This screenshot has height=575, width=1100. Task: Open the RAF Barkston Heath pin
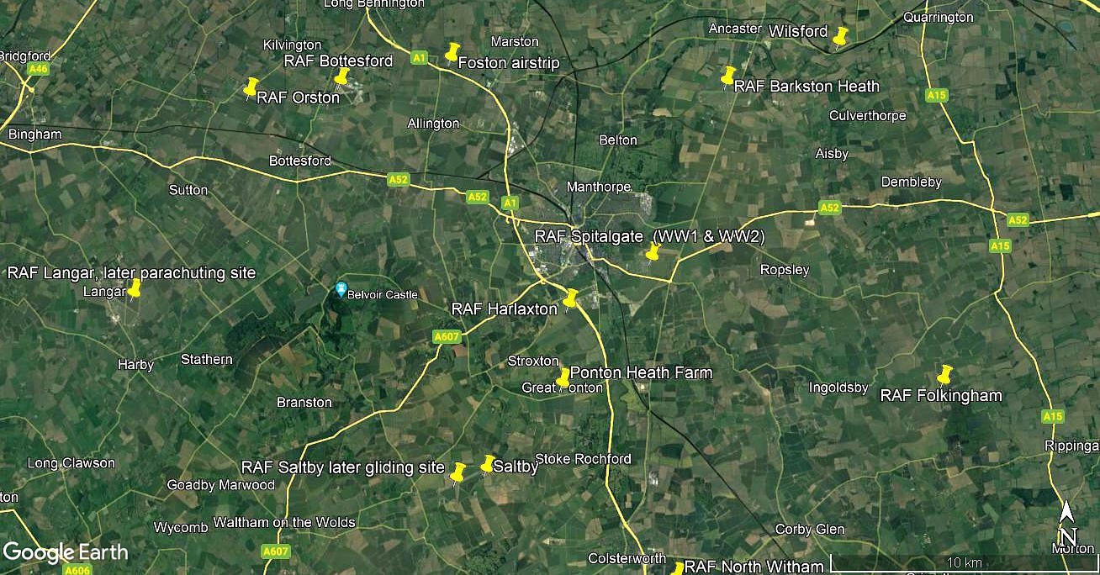[x=728, y=76]
